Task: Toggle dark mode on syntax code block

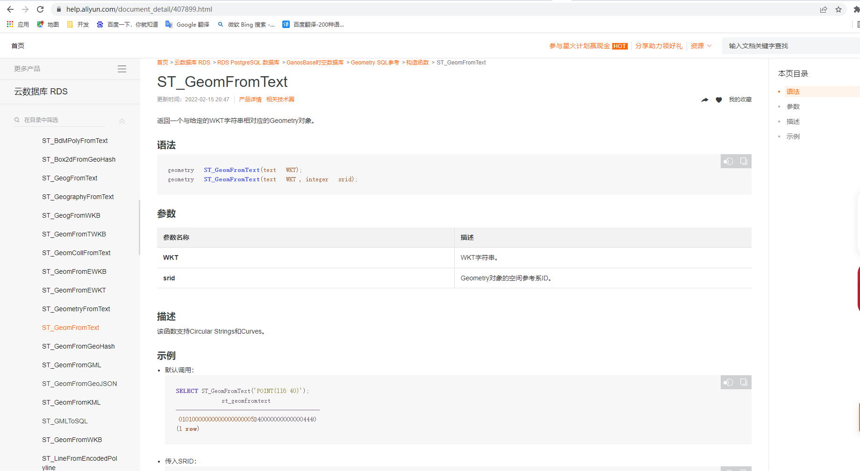Action: (x=728, y=161)
